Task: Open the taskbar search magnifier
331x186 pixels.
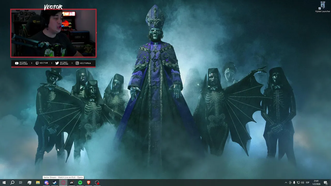Action: click(x=12, y=183)
